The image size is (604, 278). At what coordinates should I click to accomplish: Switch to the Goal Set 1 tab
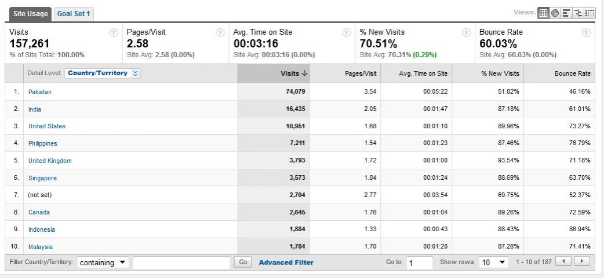(x=74, y=14)
